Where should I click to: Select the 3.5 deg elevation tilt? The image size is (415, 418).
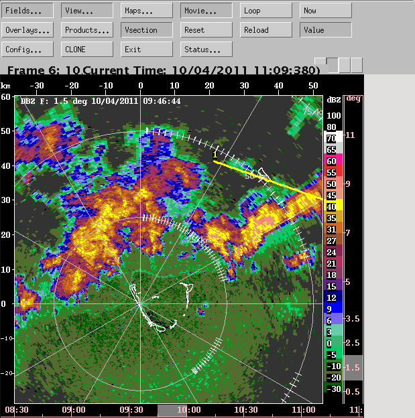(353, 319)
